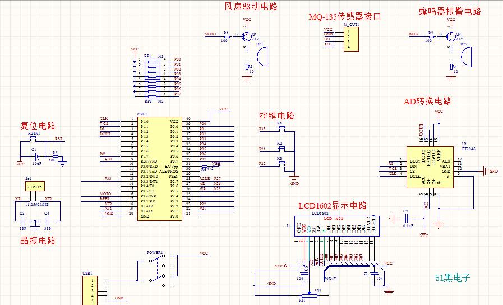503x305 pixels.
Task: Click the '按键电路' section title
Action: click(x=277, y=115)
